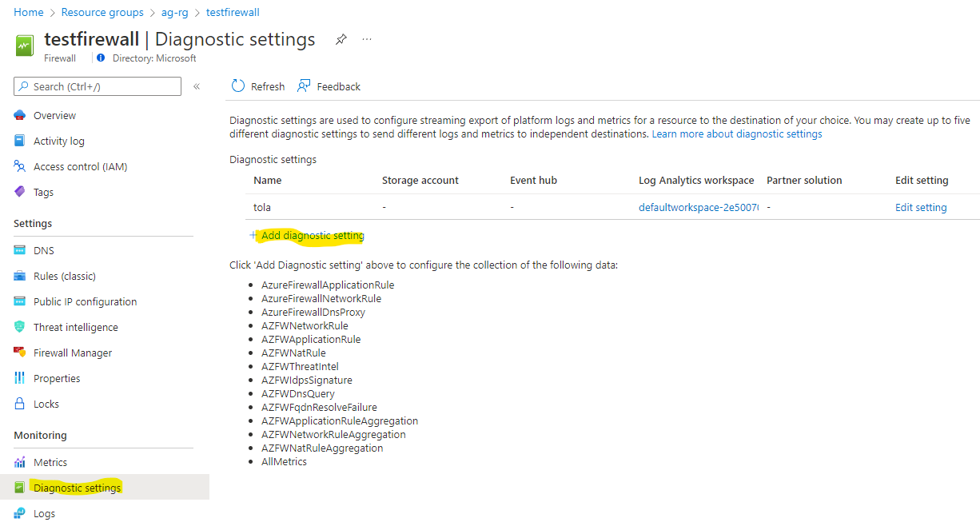Image resolution: width=980 pixels, height=526 pixels.
Task: Click AZFWIdpsSignature list entry
Action: point(307,380)
